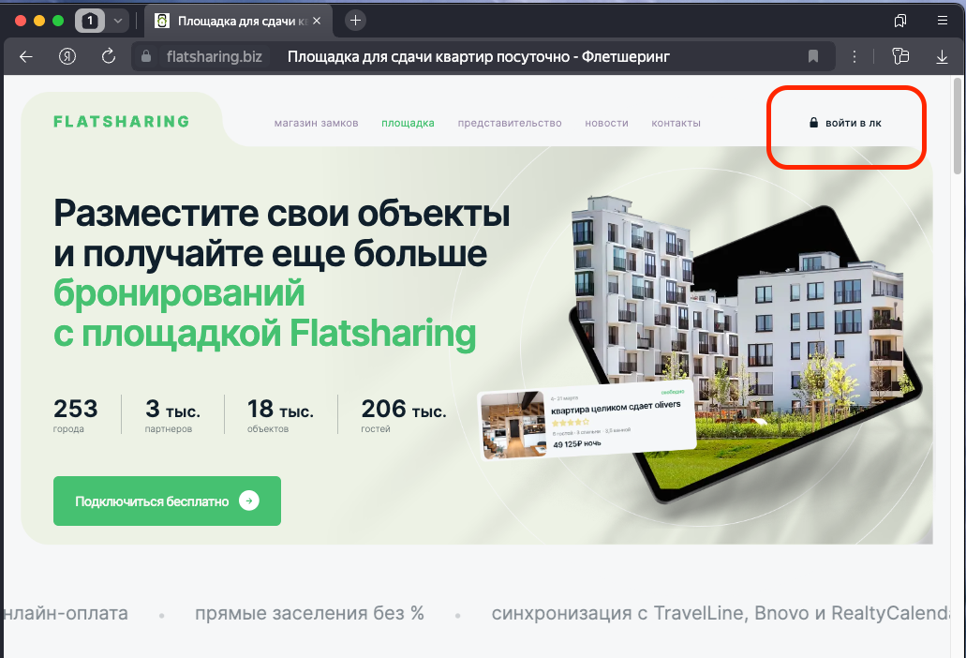This screenshot has width=966, height=658.
Task: Go back using the browser back arrow
Action: (26, 57)
